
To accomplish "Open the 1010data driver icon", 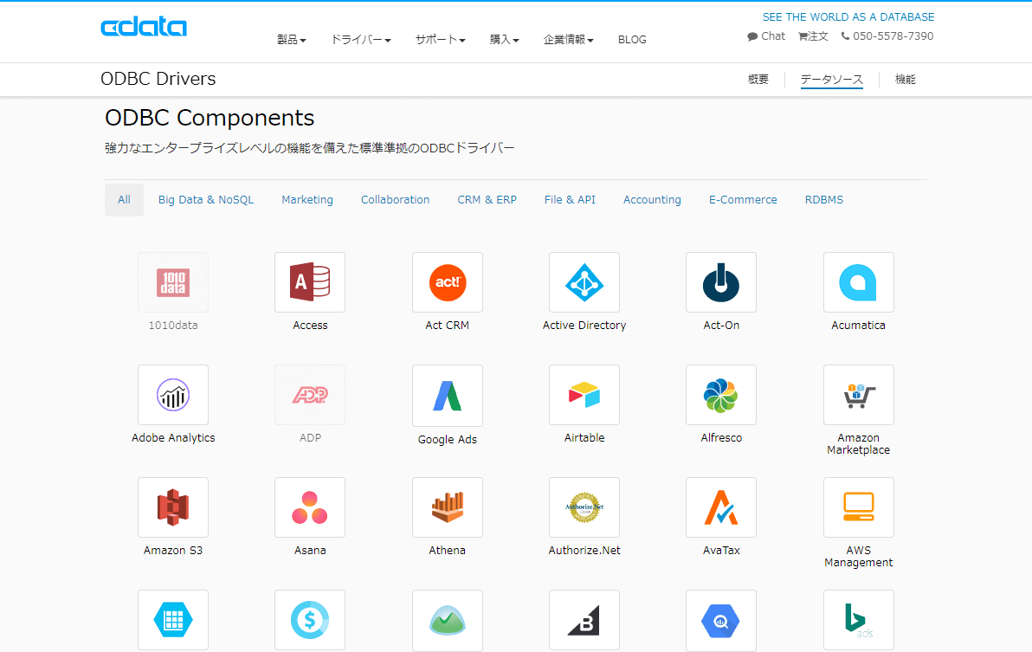I will 173,282.
